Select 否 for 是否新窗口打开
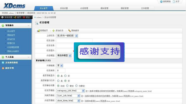Image resolution: width=186 pixels, height=104 pixels. [65, 81]
